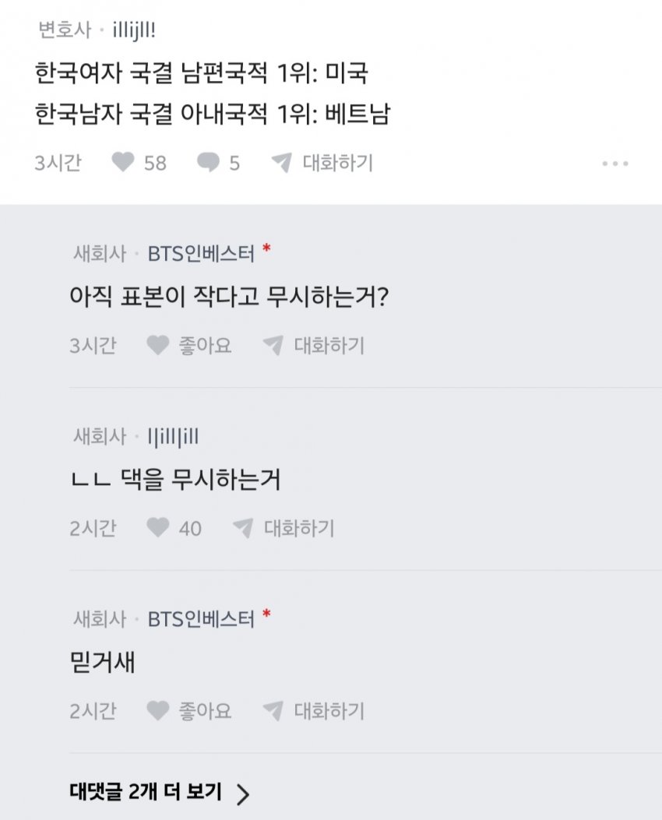Viewport: 662px width, 820px height.
Task: Tap the paper plane icon on second comment
Action: [x=243, y=529]
